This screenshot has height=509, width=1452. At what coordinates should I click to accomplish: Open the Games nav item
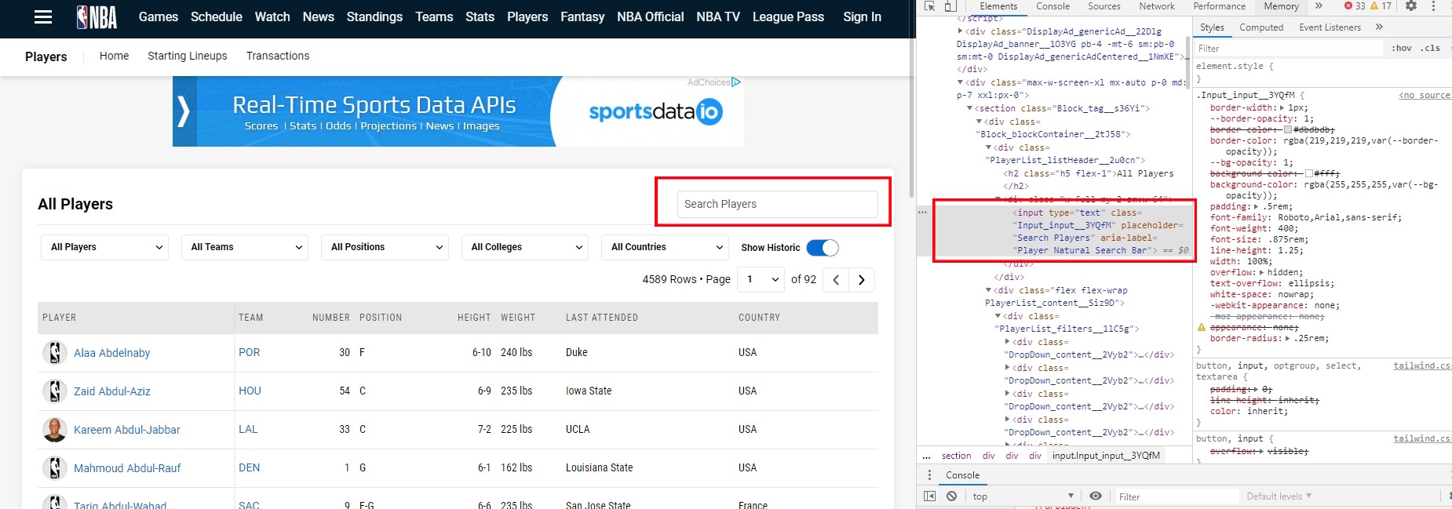pyautogui.click(x=159, y=16)
